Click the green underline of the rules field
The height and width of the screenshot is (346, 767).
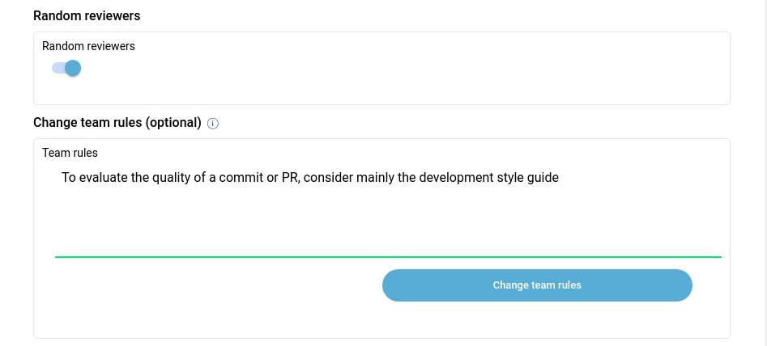[387, 256]
